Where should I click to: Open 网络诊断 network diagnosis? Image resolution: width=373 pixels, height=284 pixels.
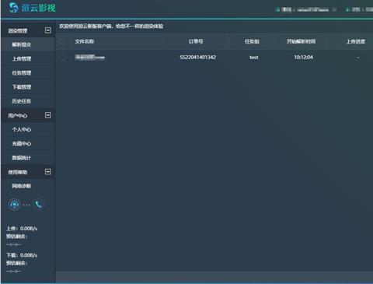22,186
